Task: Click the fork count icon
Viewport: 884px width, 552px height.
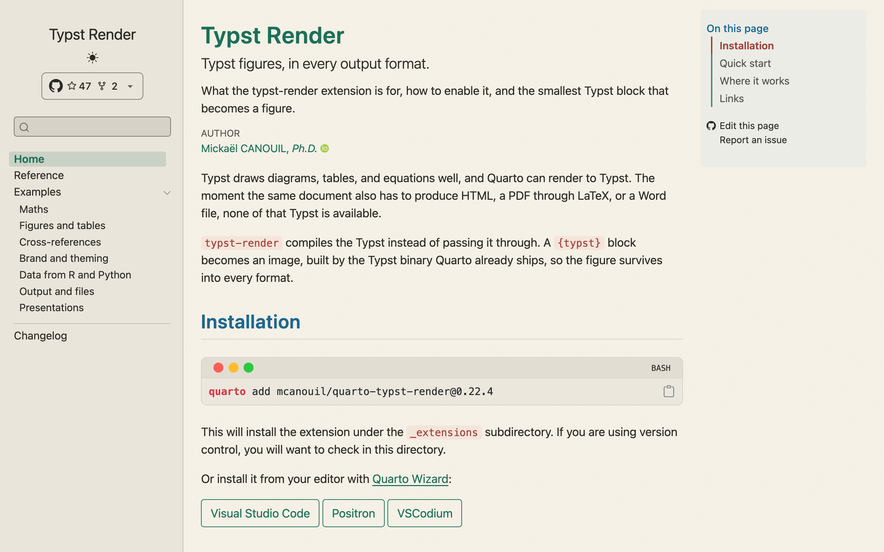Action: point(102,86)
